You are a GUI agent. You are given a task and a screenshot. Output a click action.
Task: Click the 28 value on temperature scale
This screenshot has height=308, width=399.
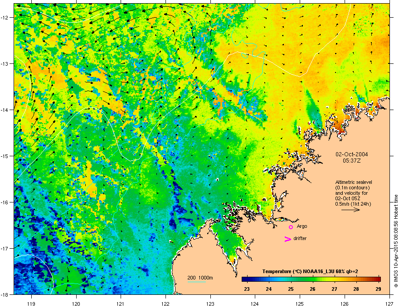click(x=356, y=289)
